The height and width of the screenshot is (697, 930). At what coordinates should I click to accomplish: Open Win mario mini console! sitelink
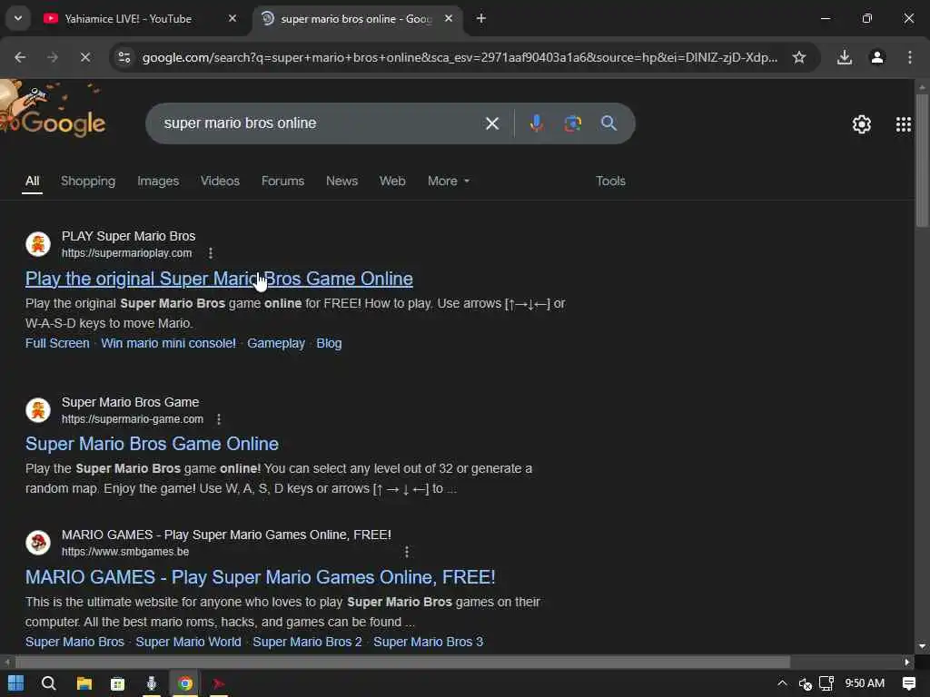[168, 343]
